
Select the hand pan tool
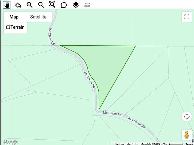tap(7, 5)
